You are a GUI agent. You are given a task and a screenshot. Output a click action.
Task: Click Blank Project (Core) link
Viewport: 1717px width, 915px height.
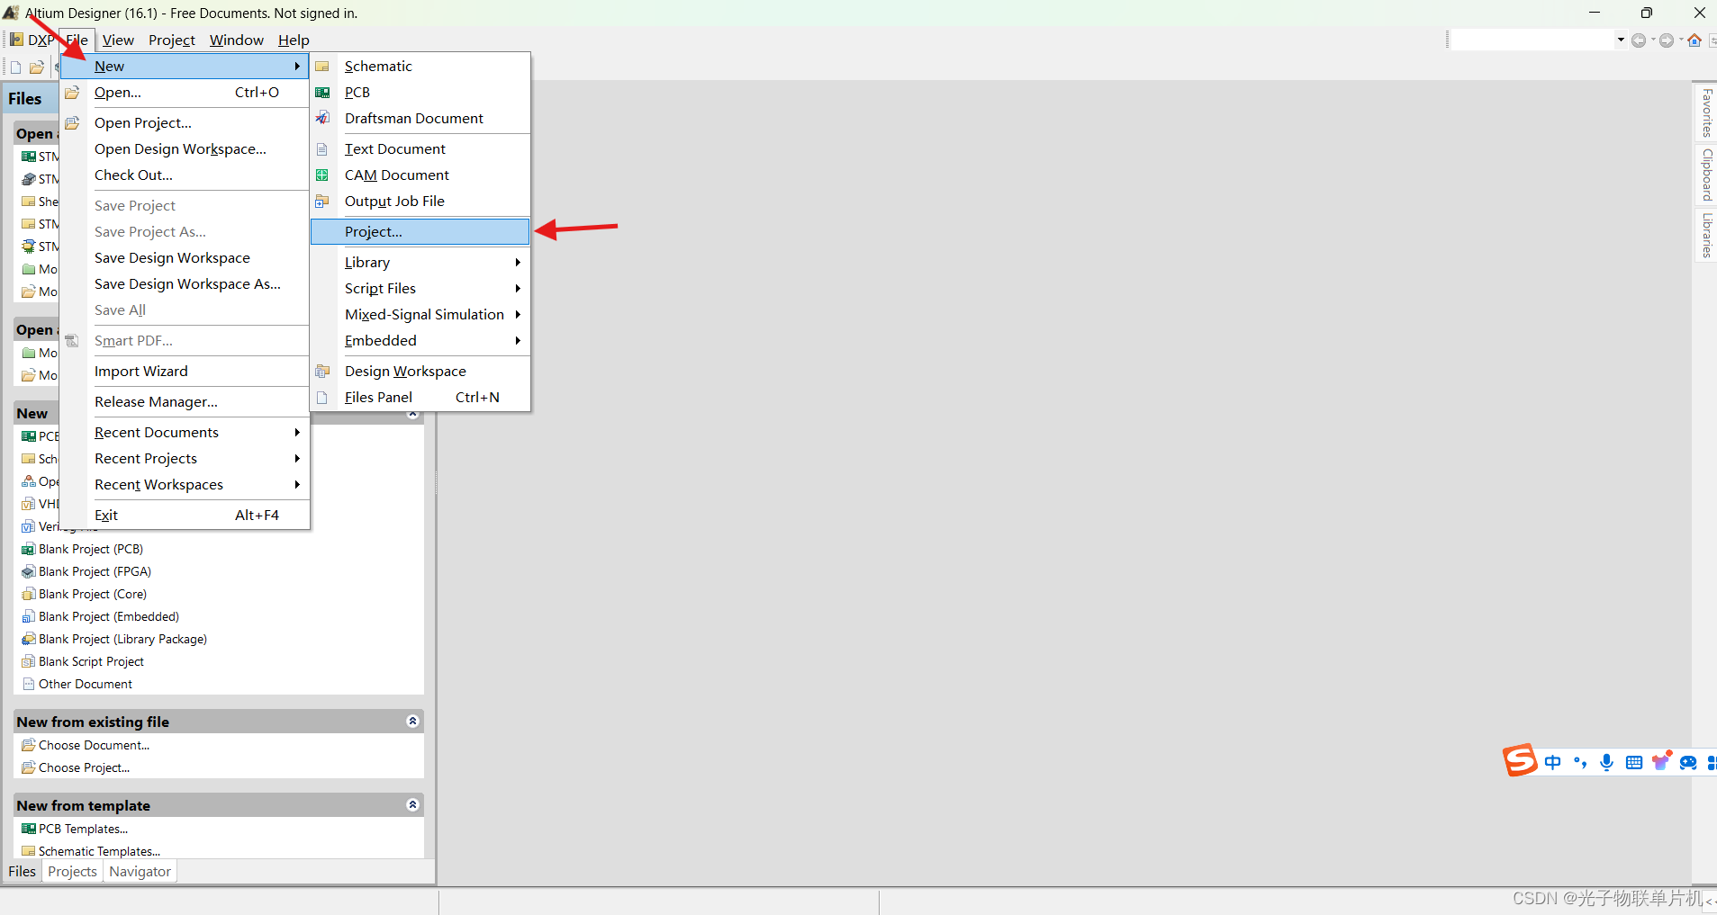coord(93,595)
